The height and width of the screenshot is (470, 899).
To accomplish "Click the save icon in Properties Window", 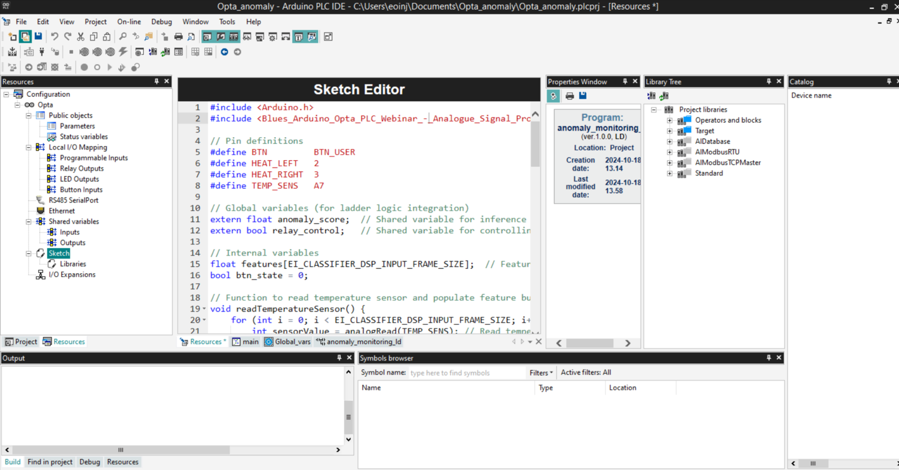I will pos(583,96).
